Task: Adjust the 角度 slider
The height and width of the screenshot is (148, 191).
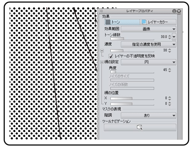Action: (x=132, y=72)
